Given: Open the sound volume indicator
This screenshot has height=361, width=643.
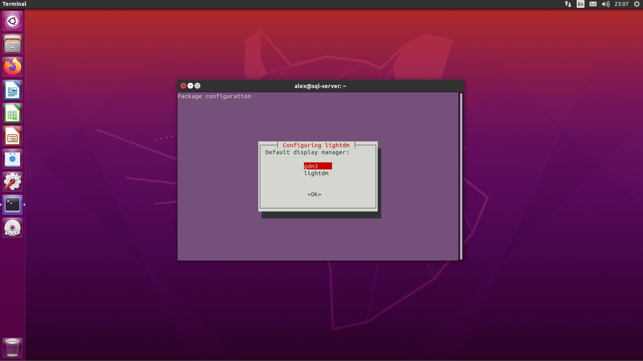Looking at the screenshot, I should 606,4.
